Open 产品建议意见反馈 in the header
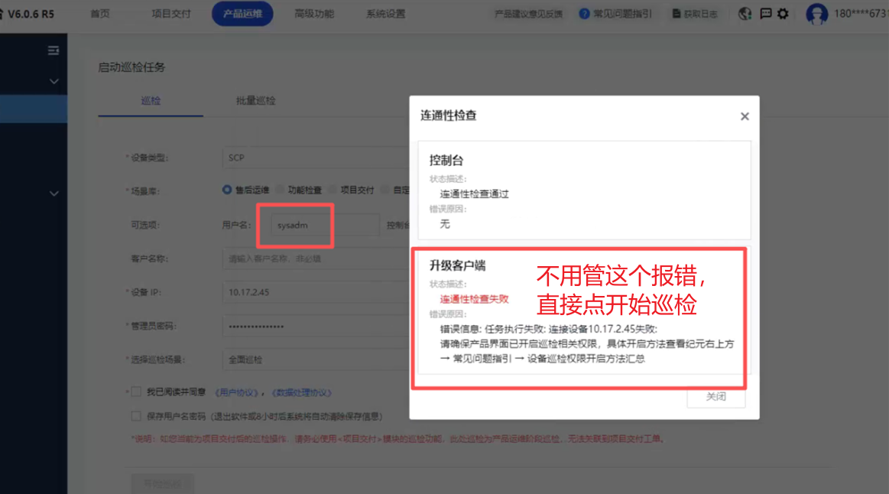Viewport: 889px width, 494px height. [528, 14]
